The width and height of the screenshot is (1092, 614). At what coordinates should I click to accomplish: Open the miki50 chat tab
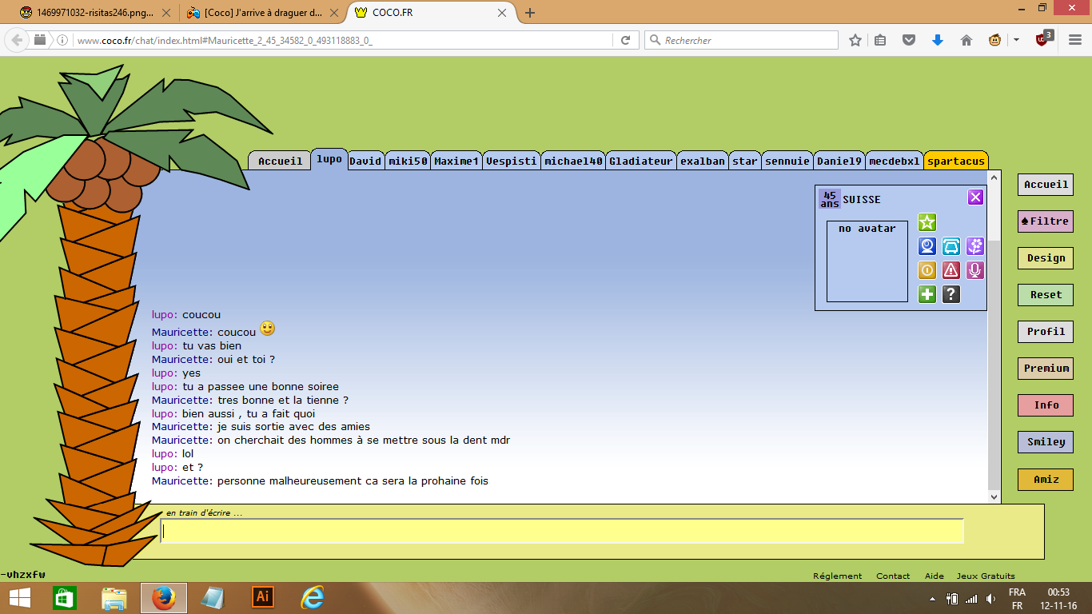(x=408, y=161)
